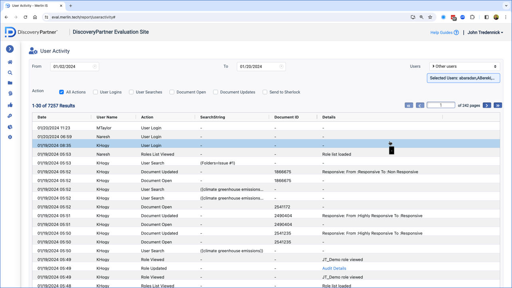Click the page number input field
This screenshot has height=288, width=512.
(441, 105)
